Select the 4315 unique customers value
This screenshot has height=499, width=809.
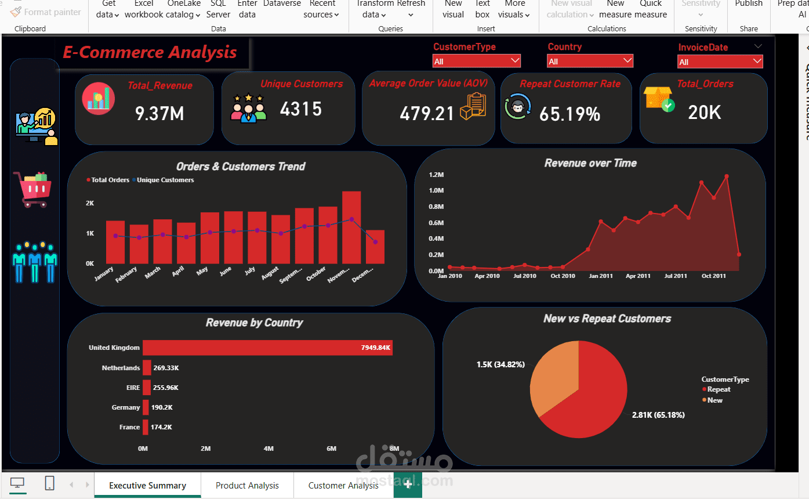(300, 109)
